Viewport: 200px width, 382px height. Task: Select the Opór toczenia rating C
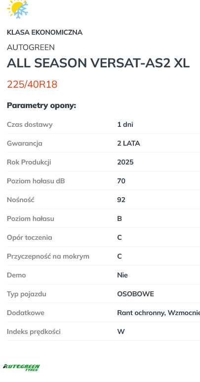tap(120, 237)
